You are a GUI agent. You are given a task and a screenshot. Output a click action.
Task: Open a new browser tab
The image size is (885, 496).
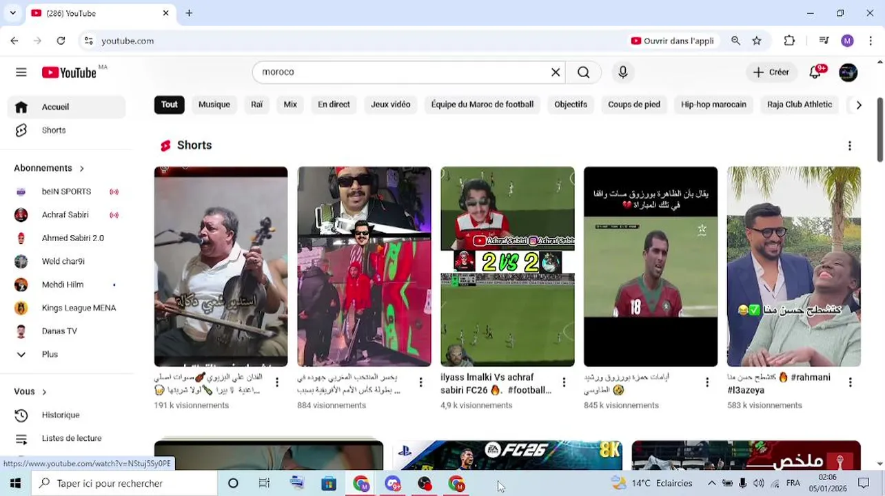[x=189, y=13]
